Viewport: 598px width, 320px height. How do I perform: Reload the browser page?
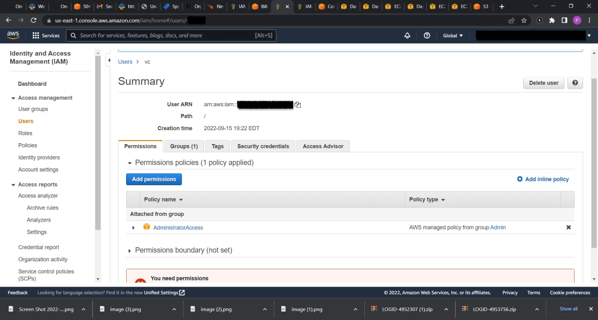click(34, 21)
